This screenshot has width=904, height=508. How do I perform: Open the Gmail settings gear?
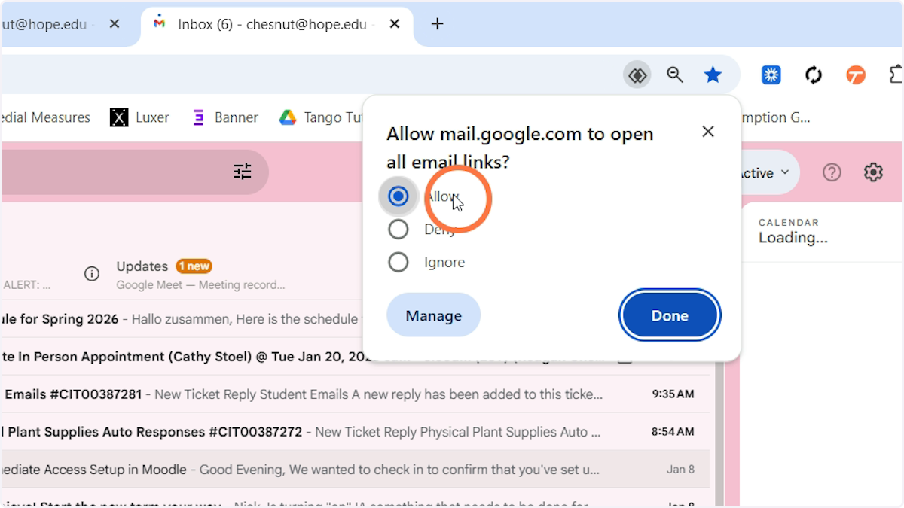tap(873, 172)
